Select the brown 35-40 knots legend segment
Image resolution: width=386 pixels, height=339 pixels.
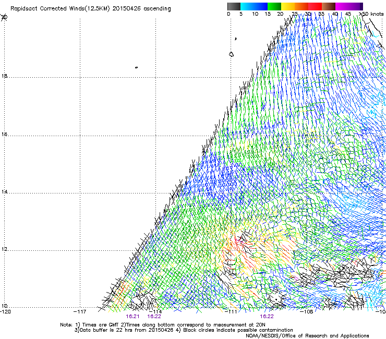click(329, 6)
